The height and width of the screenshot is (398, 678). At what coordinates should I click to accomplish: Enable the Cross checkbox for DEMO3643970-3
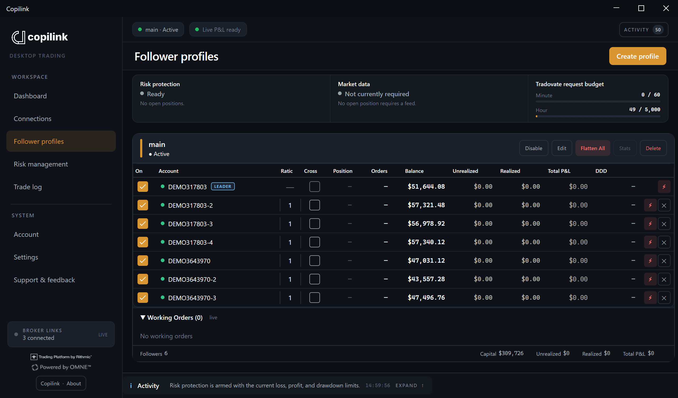(314, 298)
